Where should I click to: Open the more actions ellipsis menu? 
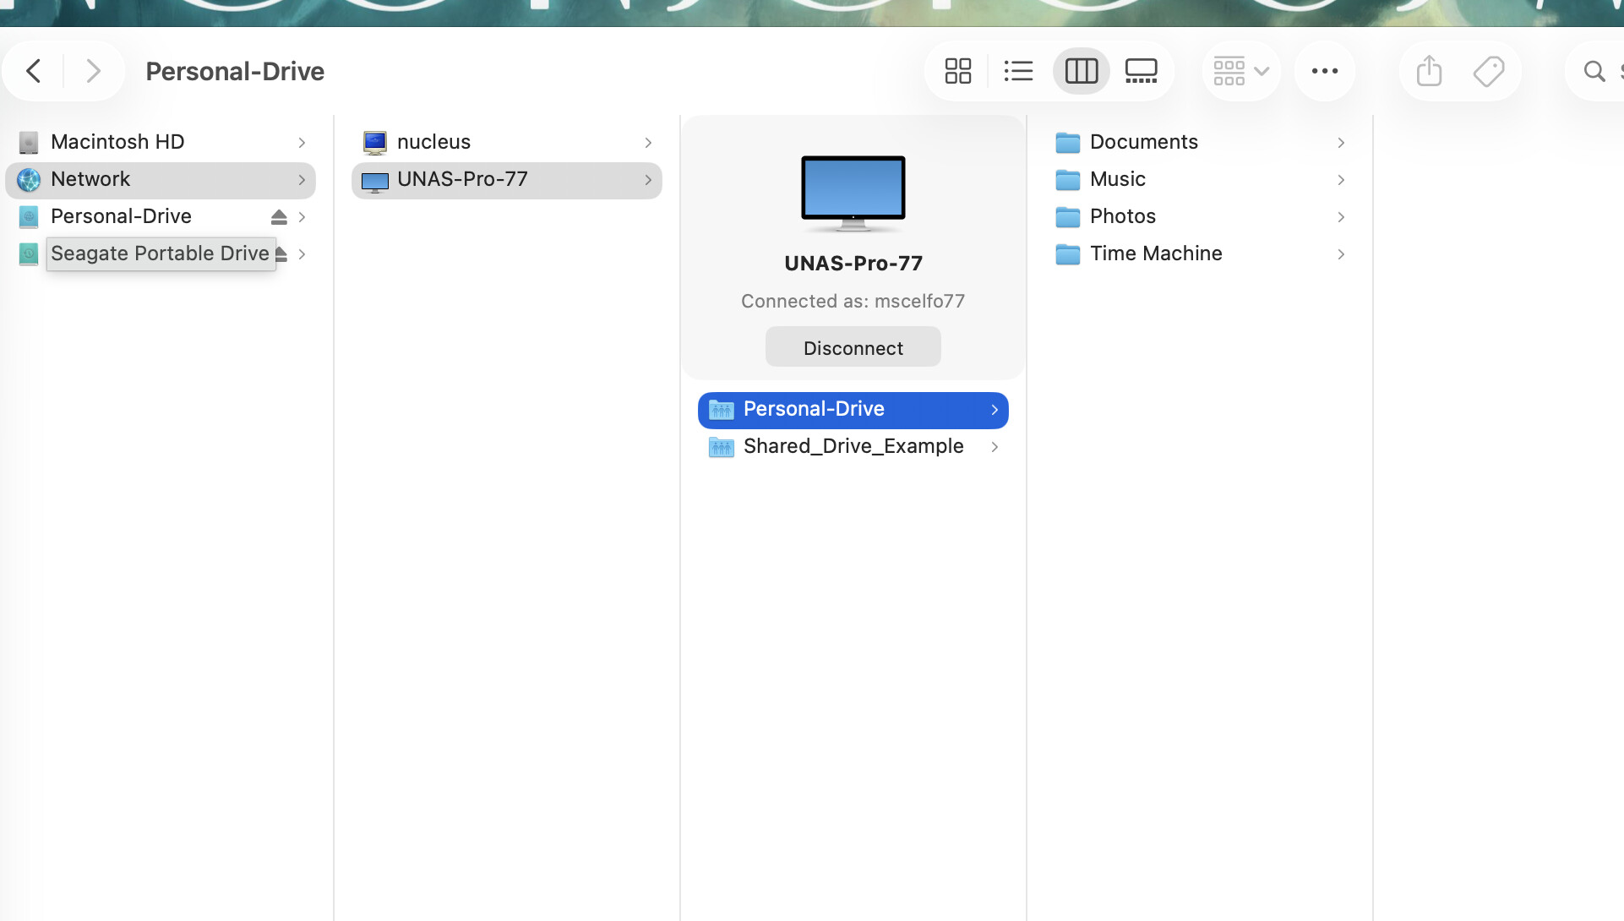(x=1324, y=71)
